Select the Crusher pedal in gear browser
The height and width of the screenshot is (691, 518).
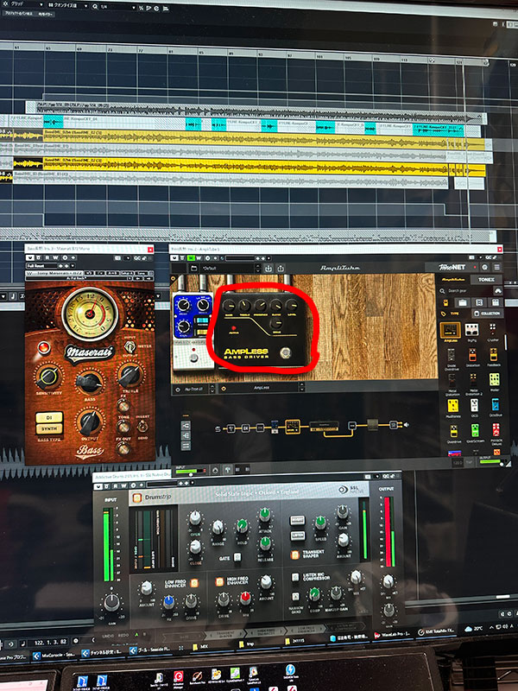pos(493,331)
